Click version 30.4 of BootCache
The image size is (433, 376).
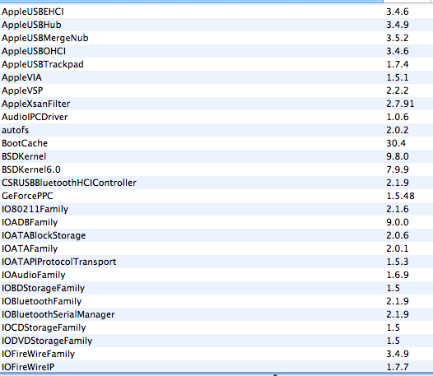point(396,143)
